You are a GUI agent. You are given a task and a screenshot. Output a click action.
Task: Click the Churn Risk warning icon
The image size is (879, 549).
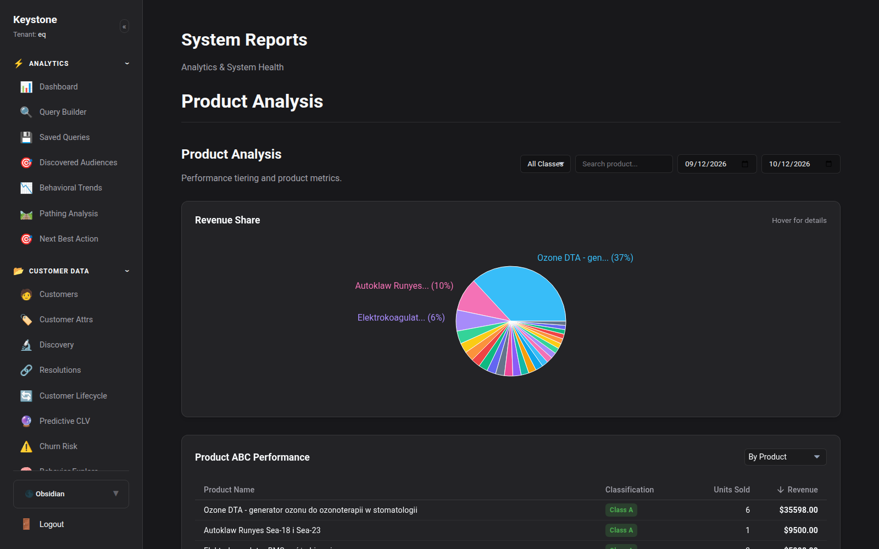click(x=26, y=446)
